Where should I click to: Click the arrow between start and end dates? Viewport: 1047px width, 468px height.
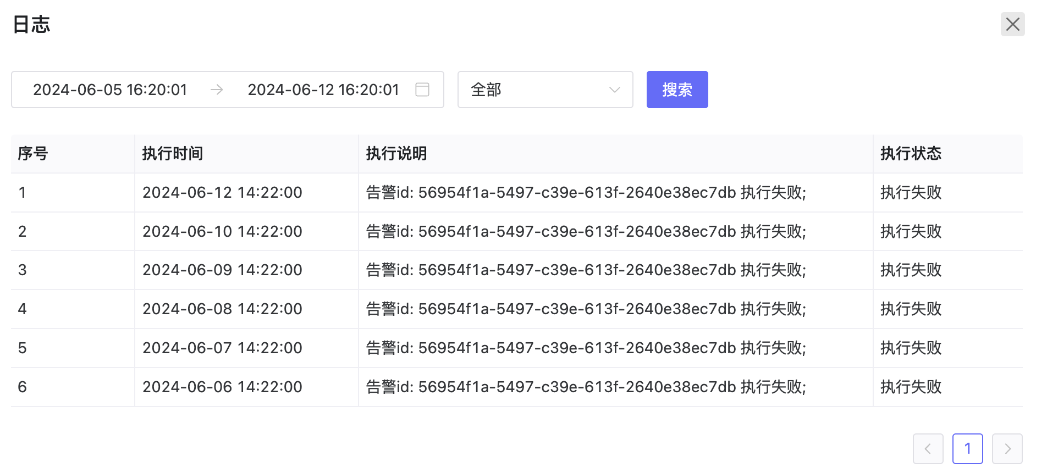click(217, 90)
